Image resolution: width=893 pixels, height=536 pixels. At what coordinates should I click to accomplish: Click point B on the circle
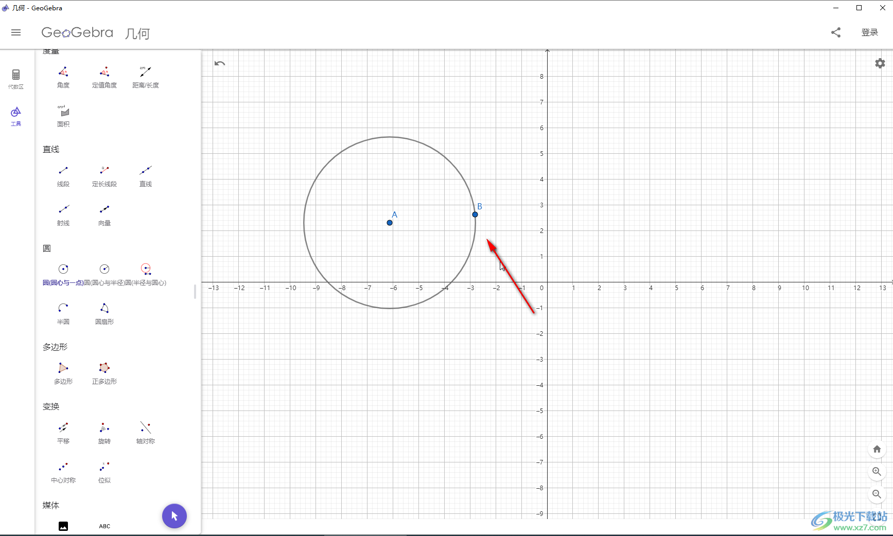[x=475, y=215]
